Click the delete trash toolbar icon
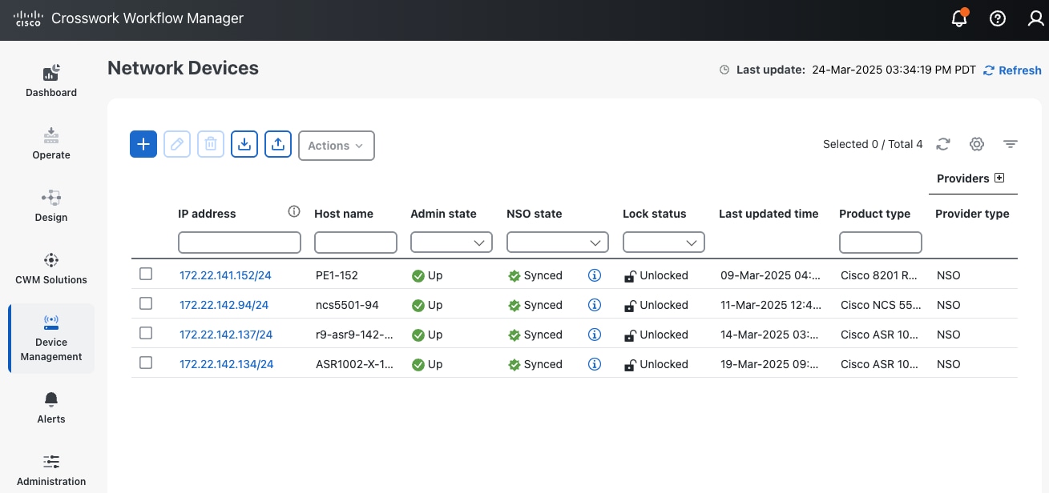This screenshot has height=493, width=1049. [x=211, y=144]
